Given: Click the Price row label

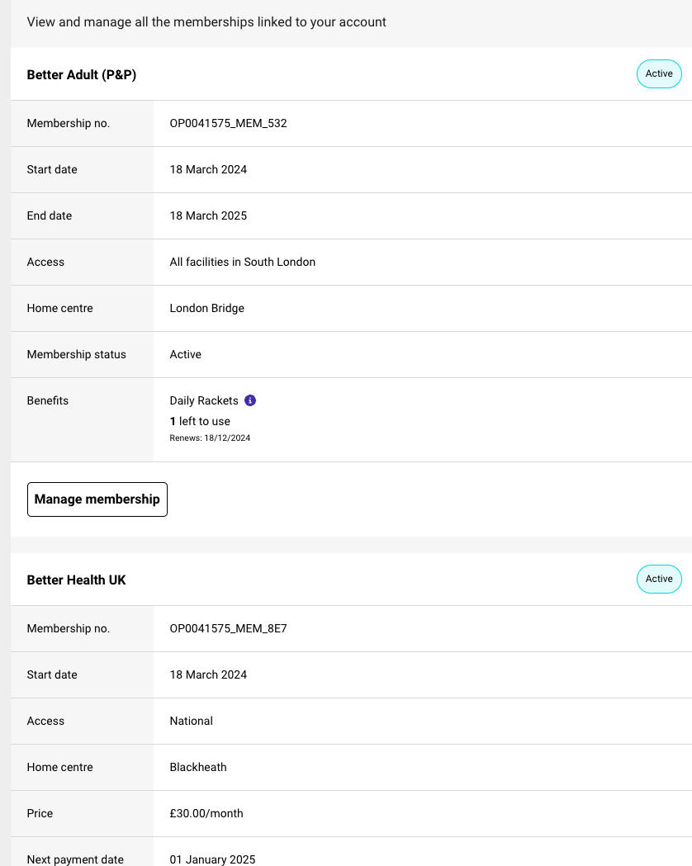Looking at the screenshot, I should pyautogui.click(x=40, y=813).
